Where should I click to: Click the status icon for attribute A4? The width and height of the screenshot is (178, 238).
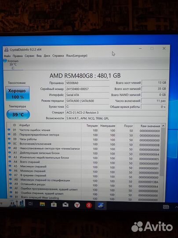pyautogui.click(x=10, y=161)
